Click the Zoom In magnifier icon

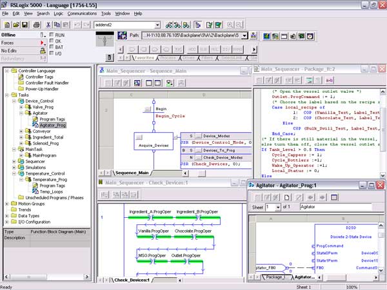(230, 24)
